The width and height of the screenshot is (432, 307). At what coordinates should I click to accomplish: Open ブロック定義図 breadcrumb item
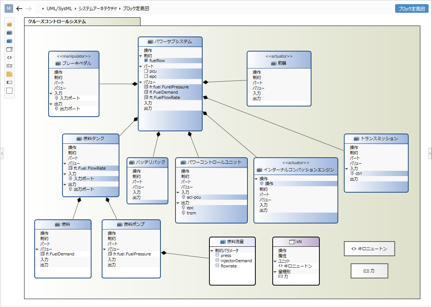tap(136, 9)
